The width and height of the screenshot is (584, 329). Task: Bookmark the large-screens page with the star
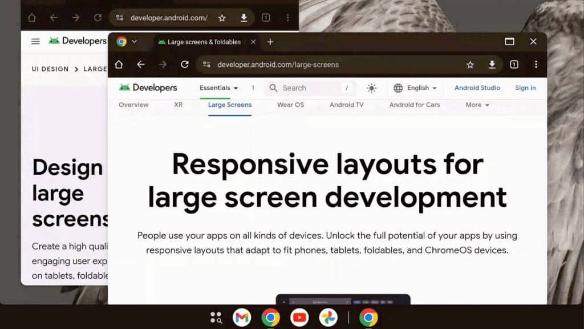click(470, 65)
